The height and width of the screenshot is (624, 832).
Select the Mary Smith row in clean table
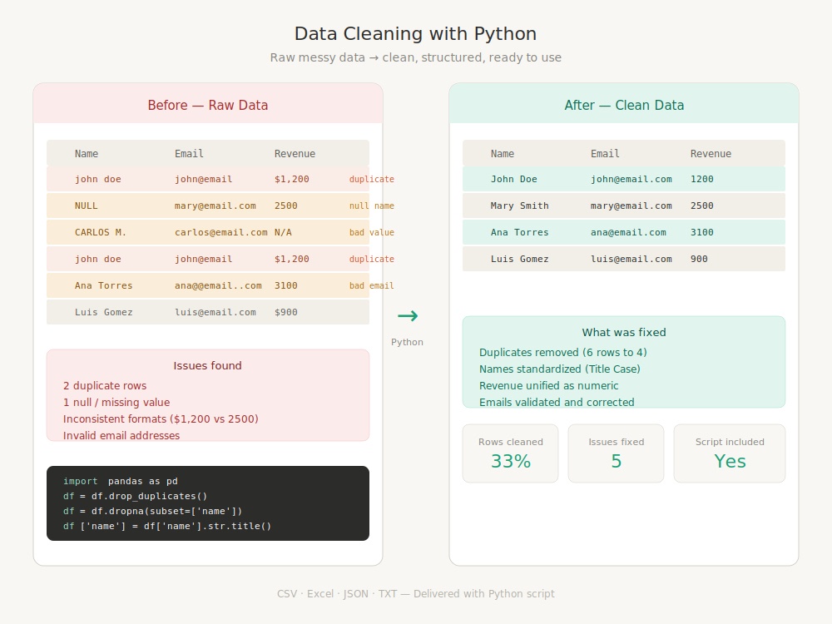624,206
